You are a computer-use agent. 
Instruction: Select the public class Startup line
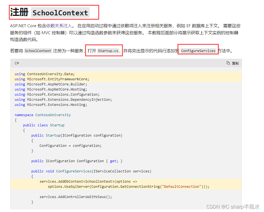pos(44,125)
